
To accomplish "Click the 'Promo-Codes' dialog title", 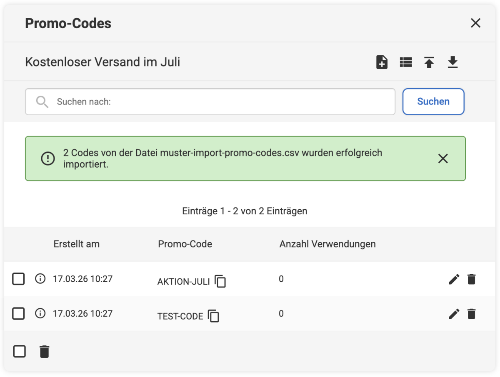I will (x=68, y=23).
